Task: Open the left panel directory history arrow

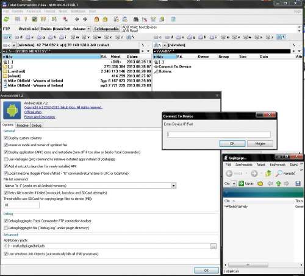Action: tap(148, 51)
